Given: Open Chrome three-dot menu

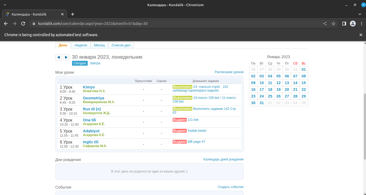Looking at the screenshot, I should [x=361, y=24].
